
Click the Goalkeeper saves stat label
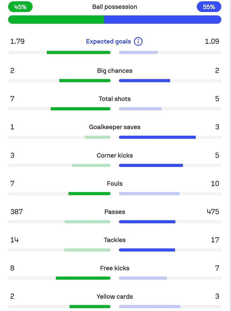pyautogui.click(x=115, y=127)
